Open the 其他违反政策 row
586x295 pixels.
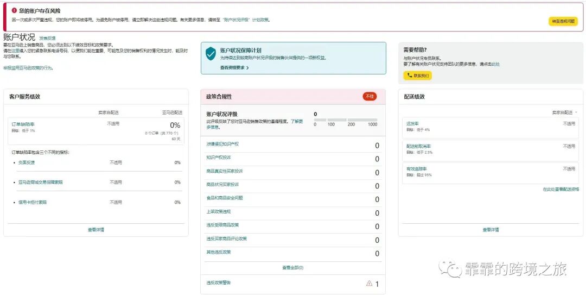(292, 254)
